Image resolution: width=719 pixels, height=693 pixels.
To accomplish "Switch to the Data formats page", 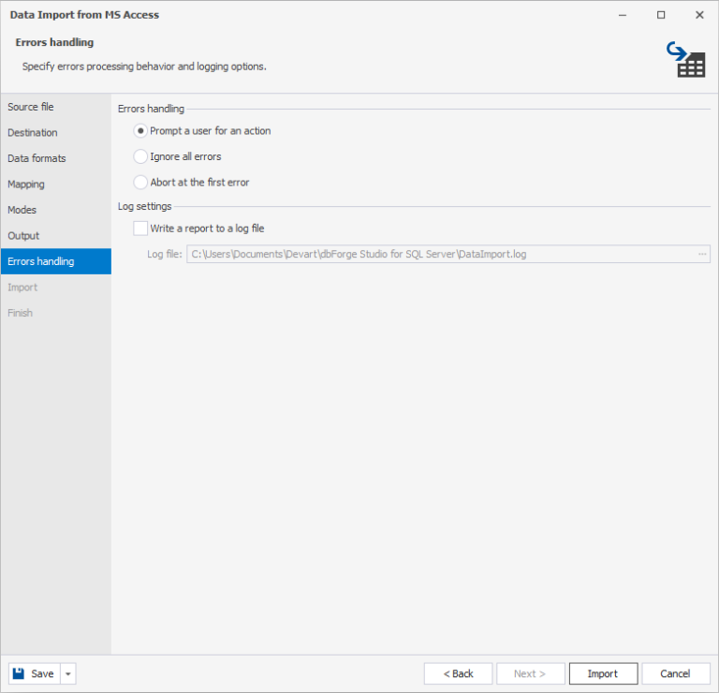I will [37, 158].
